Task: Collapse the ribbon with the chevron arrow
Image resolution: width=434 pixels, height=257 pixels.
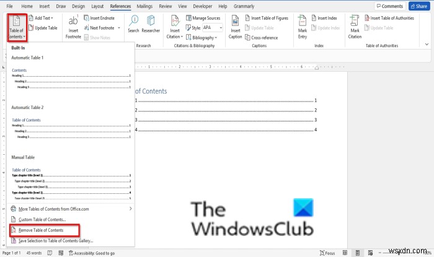Action: (427, 44)
